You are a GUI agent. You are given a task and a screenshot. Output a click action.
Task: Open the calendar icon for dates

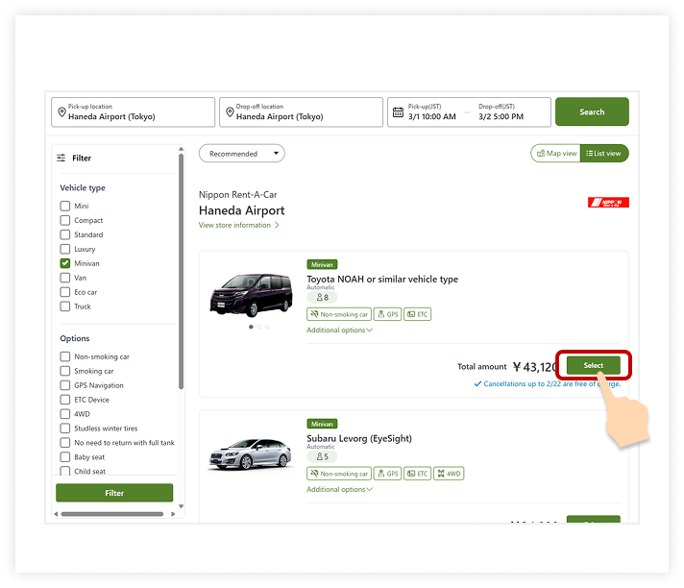[398, 112]
